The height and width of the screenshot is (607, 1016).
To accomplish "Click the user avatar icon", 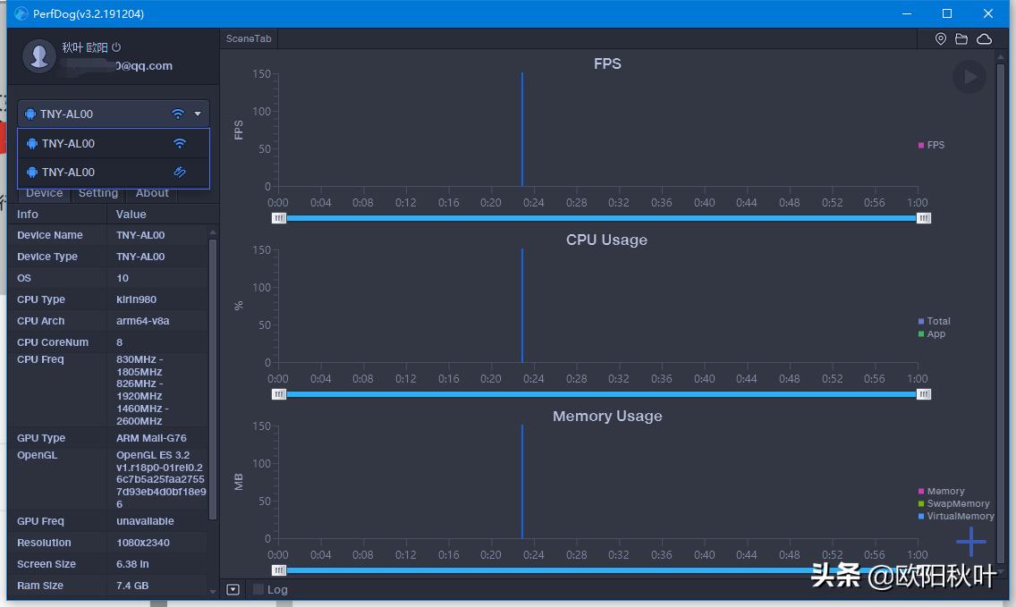I will tap(38, 55).
